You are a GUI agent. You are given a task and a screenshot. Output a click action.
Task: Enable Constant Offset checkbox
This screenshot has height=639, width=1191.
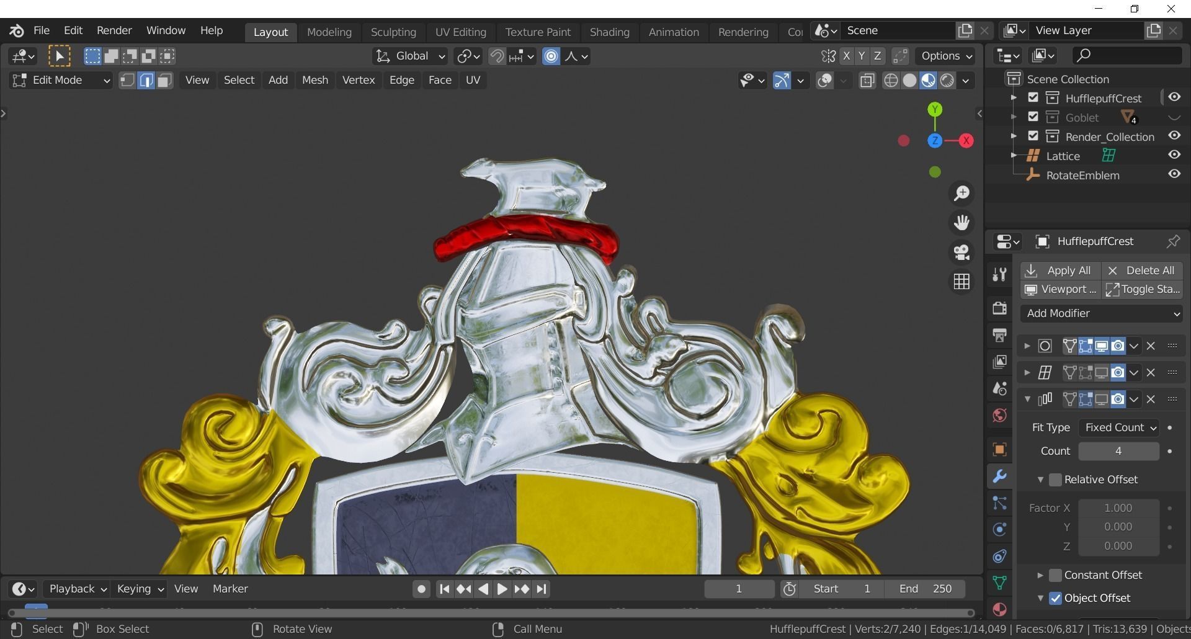pos(1055,575)
